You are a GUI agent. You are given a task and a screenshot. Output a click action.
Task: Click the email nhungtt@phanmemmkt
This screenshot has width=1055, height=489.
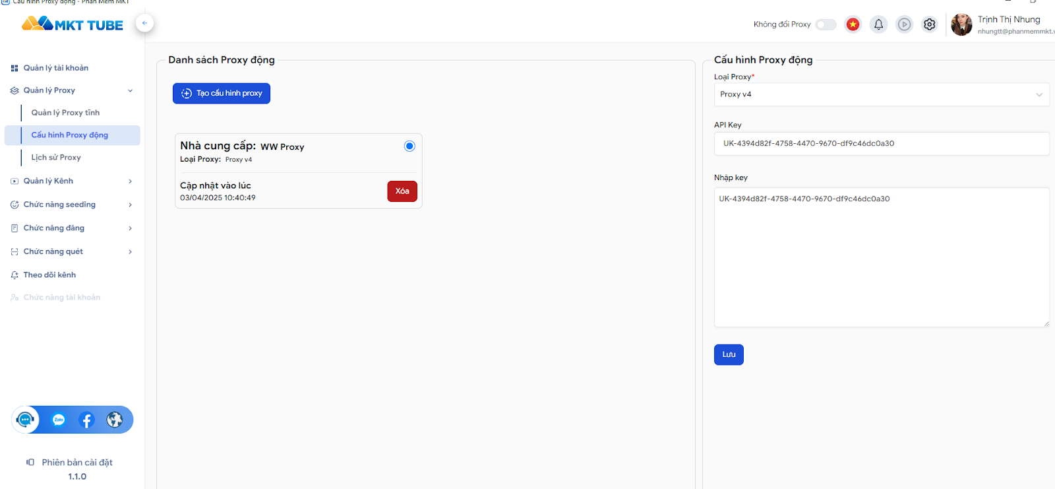(1016, 32)
